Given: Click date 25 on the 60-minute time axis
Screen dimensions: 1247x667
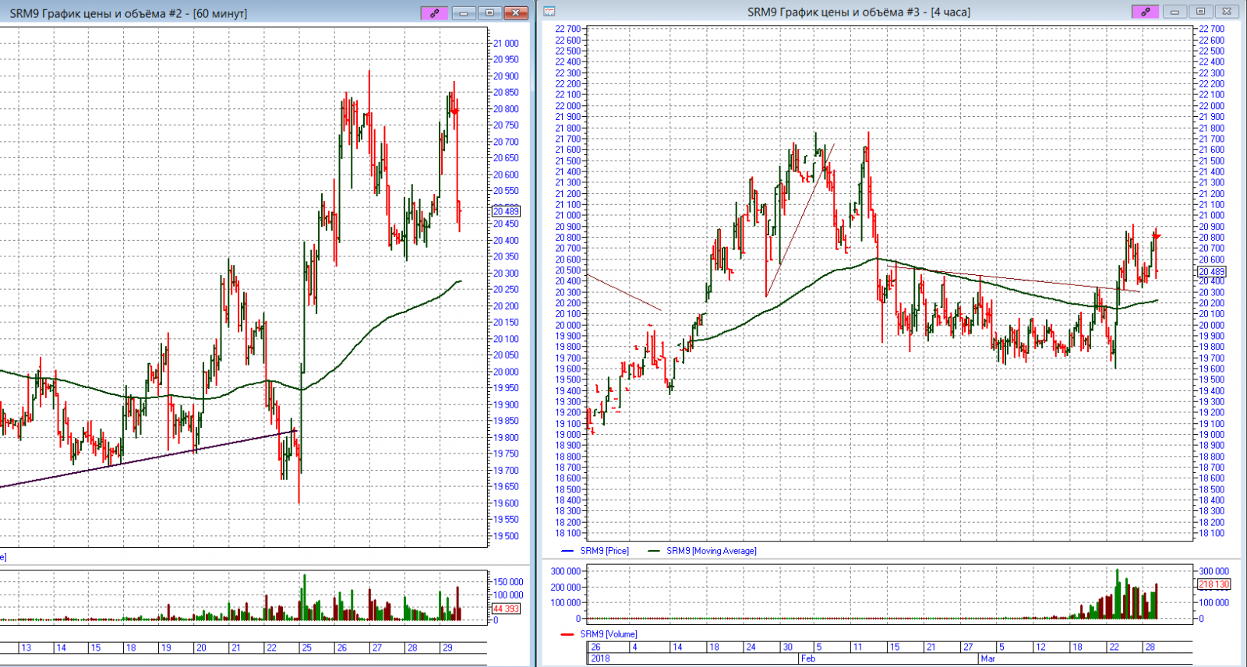Looking at the screenshot, I should pos(307,648).
